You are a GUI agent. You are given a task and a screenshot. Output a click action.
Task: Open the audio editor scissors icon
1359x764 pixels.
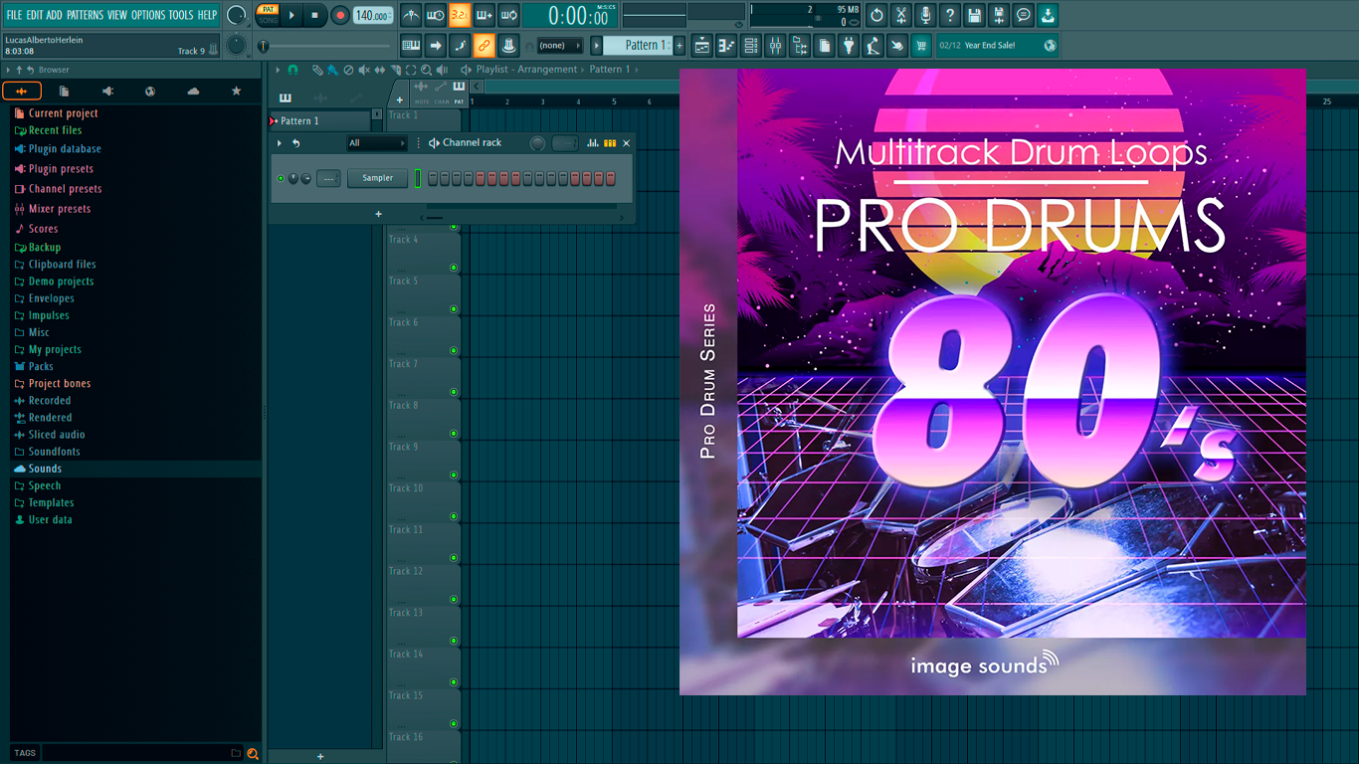tap(901, 15)
